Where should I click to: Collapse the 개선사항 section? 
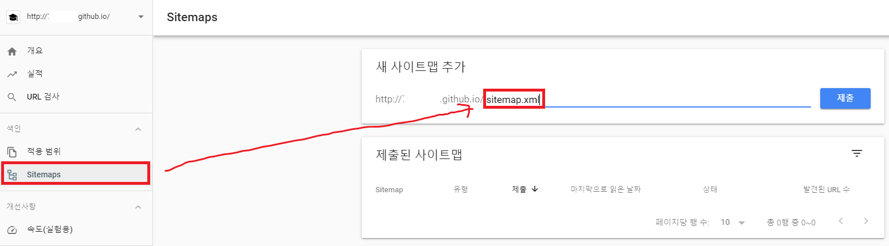(138, 207)
